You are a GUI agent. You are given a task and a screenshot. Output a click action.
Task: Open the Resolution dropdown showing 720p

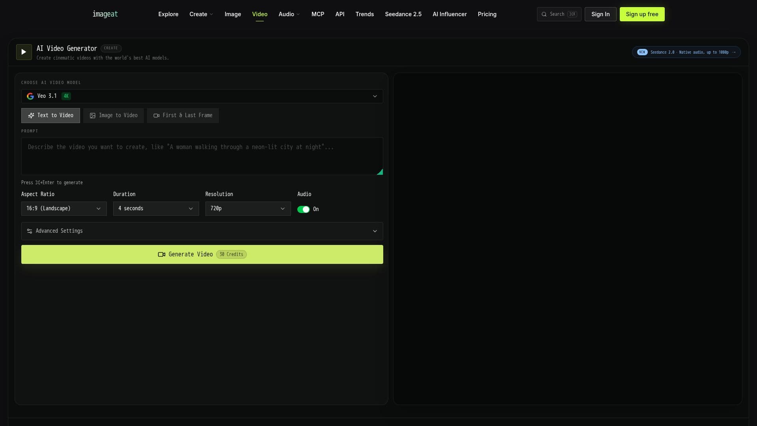[x=248, y=209]
